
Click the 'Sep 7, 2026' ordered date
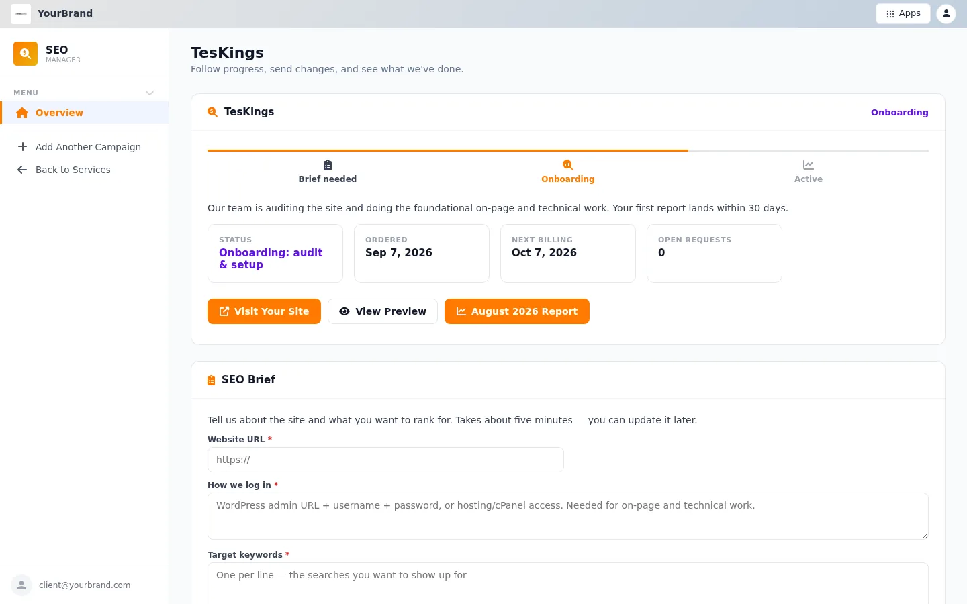coord(399,253)
